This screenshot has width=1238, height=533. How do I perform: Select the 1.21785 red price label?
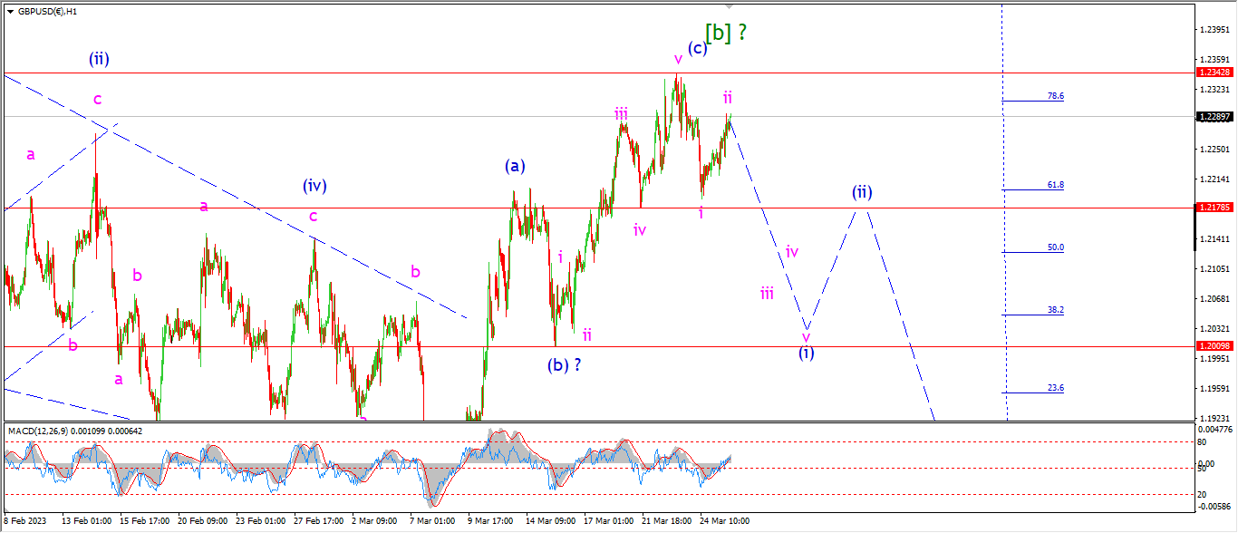(x=1216, y=208)
